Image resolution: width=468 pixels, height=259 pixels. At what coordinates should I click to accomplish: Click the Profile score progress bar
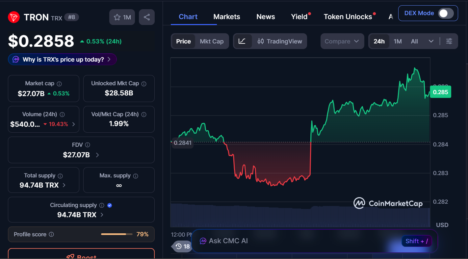click(117, 234)
